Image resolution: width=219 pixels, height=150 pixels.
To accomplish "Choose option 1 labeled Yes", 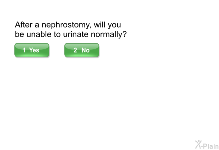I will tap(32, 50).
